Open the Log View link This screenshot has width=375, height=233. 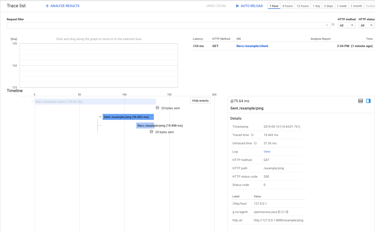coord(267,152)
